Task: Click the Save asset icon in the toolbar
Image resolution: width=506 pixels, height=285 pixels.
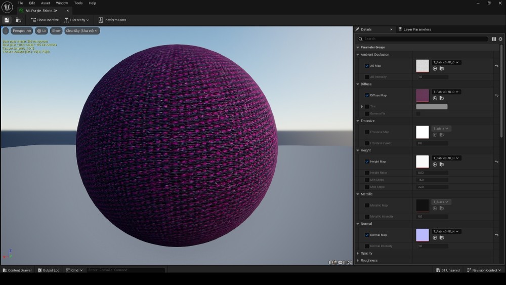Action: 7,20
